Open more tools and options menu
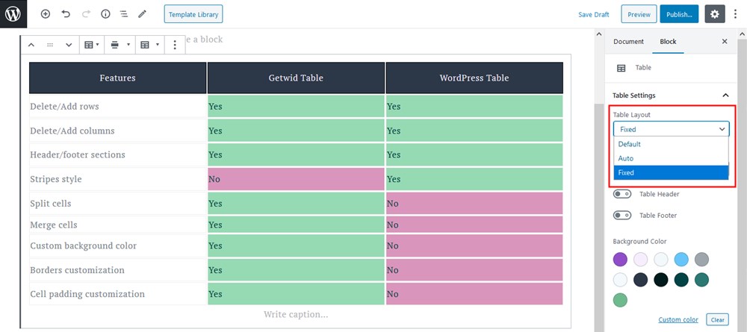747x332 pixels. coord(736,14)
